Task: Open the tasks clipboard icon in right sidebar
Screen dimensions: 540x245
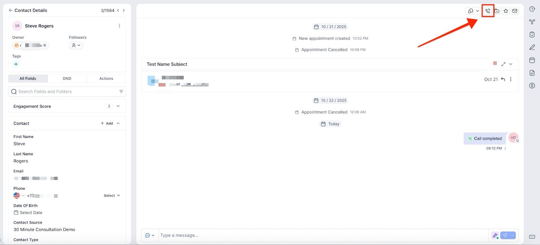Action: pyautogui.click(x=532, y=35)
